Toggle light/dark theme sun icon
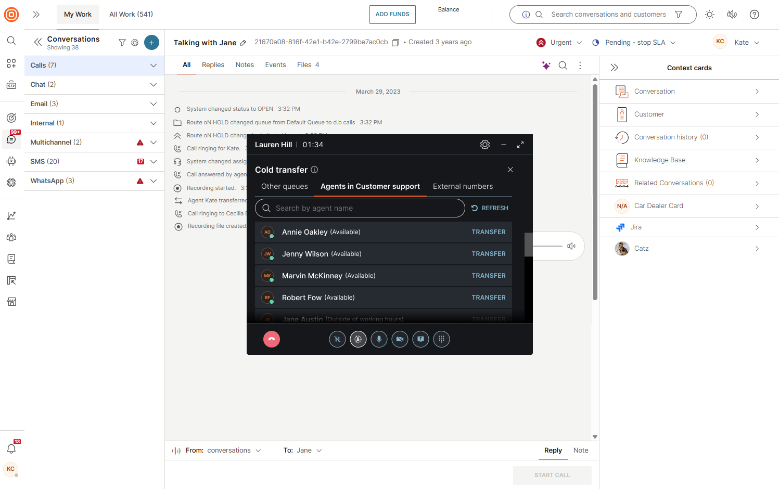 [x=709, y=15]
